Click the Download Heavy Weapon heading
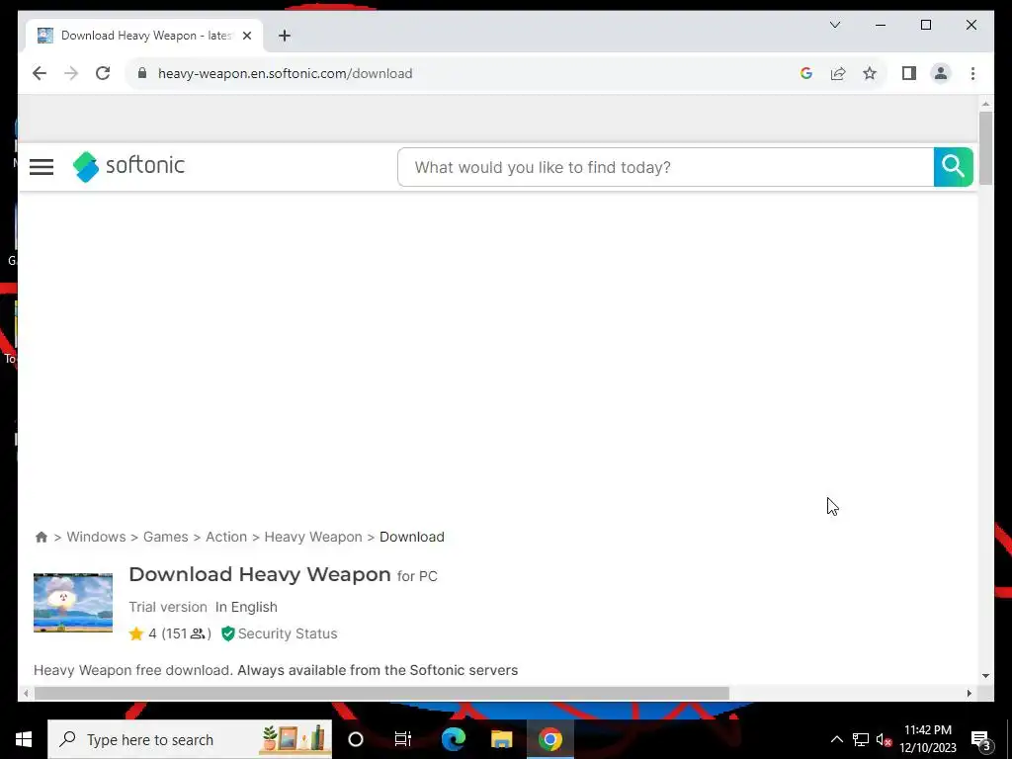Image resolution: width=1012 pixels, height=759 pixels. tap(260, 574)
